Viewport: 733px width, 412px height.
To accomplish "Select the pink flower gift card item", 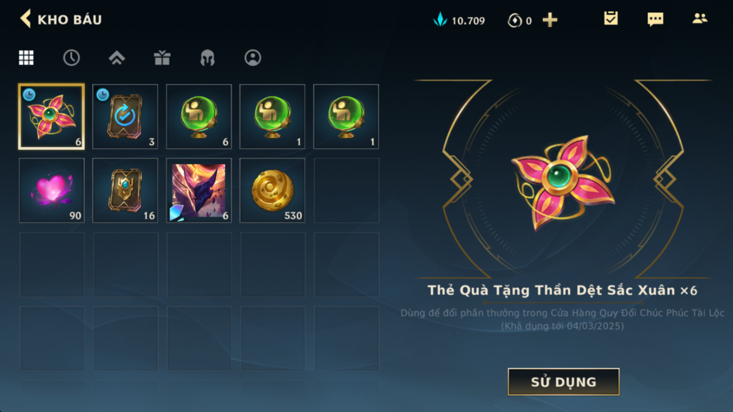I will coord(51,117).
